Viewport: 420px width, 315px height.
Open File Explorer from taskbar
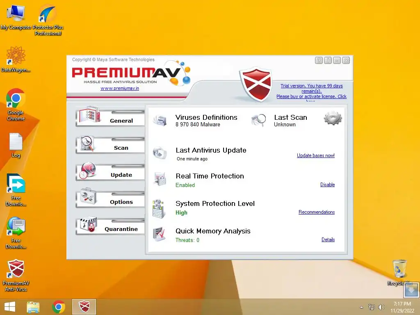(x=33, y=307)
